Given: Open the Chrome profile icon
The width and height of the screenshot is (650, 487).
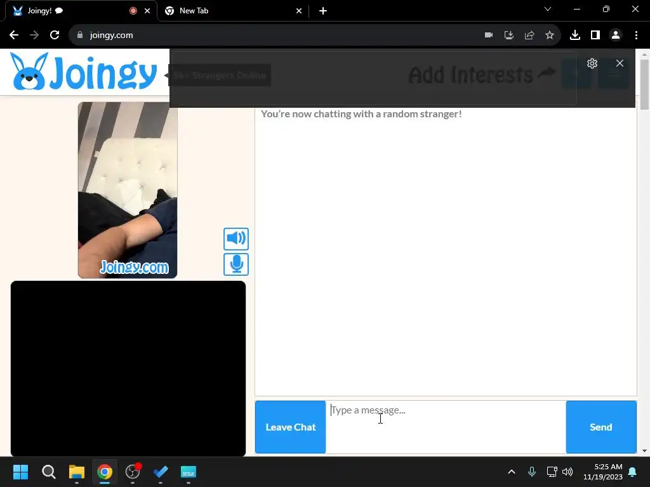Looking at the screenshot, I should click(x=616, y=36).
